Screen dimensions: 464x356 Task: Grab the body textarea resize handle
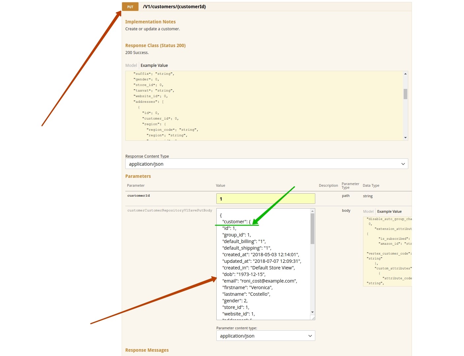(313, 318)
